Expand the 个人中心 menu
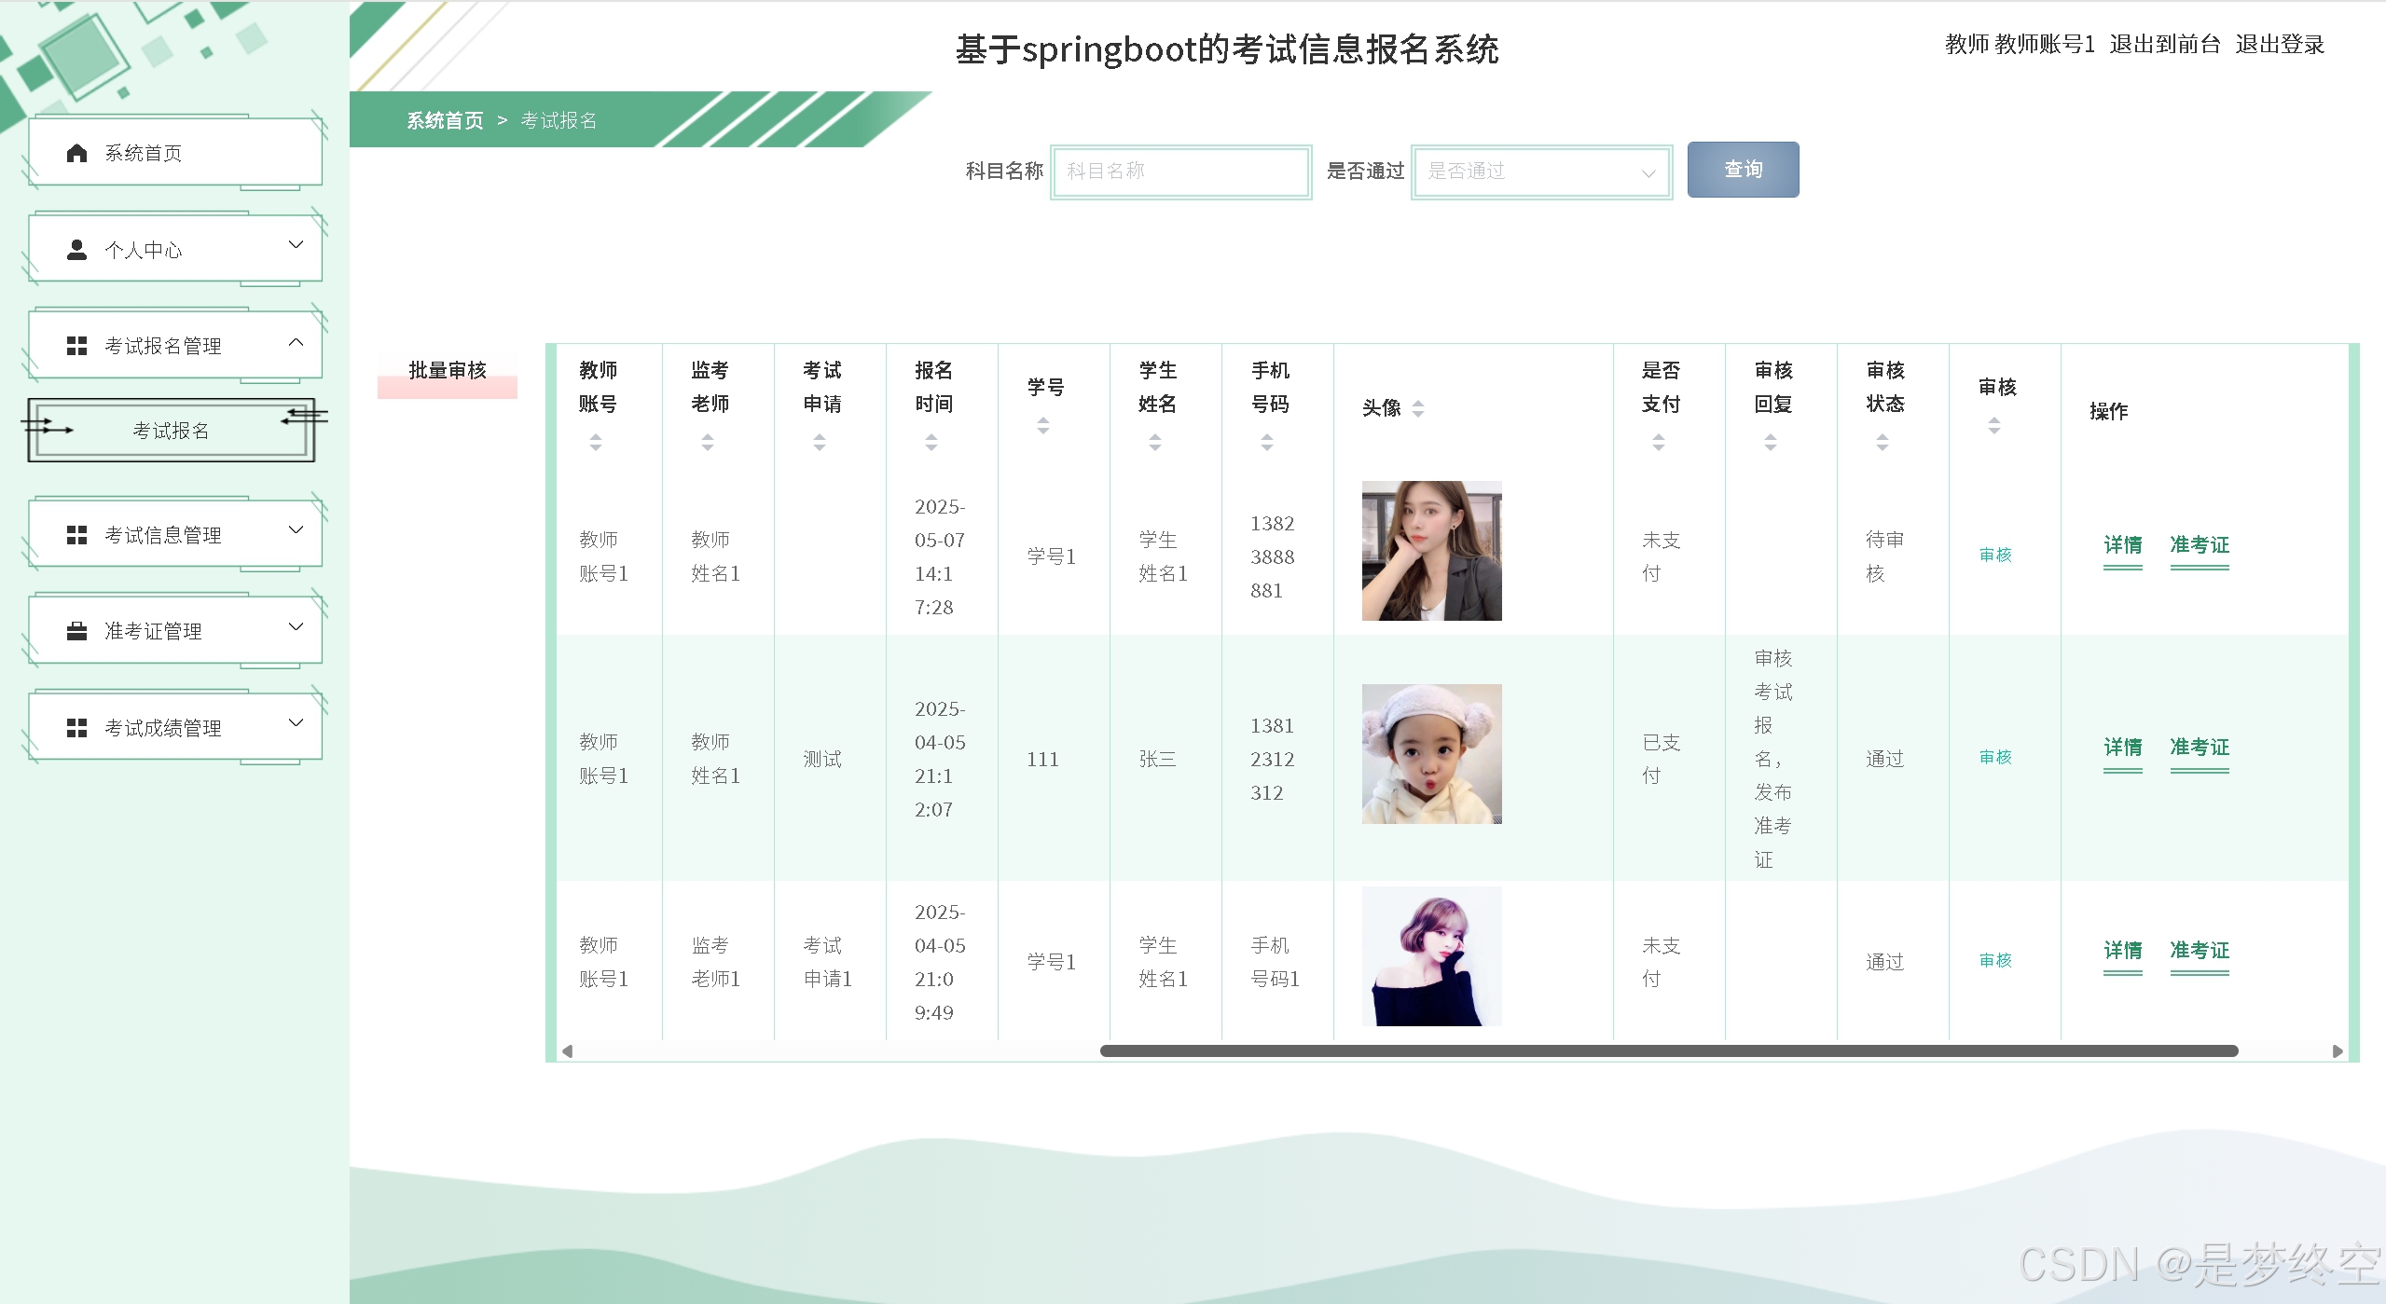 tap(296, 245)
